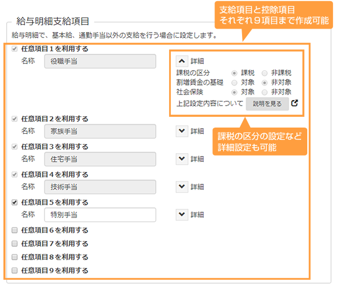Toggle the 任意項目３を利用する checkbox

[x=15, y=147]
